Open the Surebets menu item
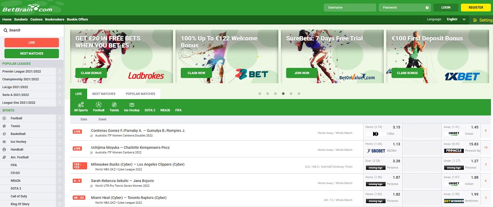Image resolution: width=493 pixels, height=207 pixels. point(21,19)
